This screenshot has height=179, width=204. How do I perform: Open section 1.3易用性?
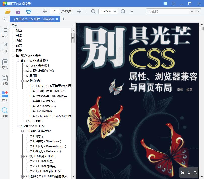point(32,76)
